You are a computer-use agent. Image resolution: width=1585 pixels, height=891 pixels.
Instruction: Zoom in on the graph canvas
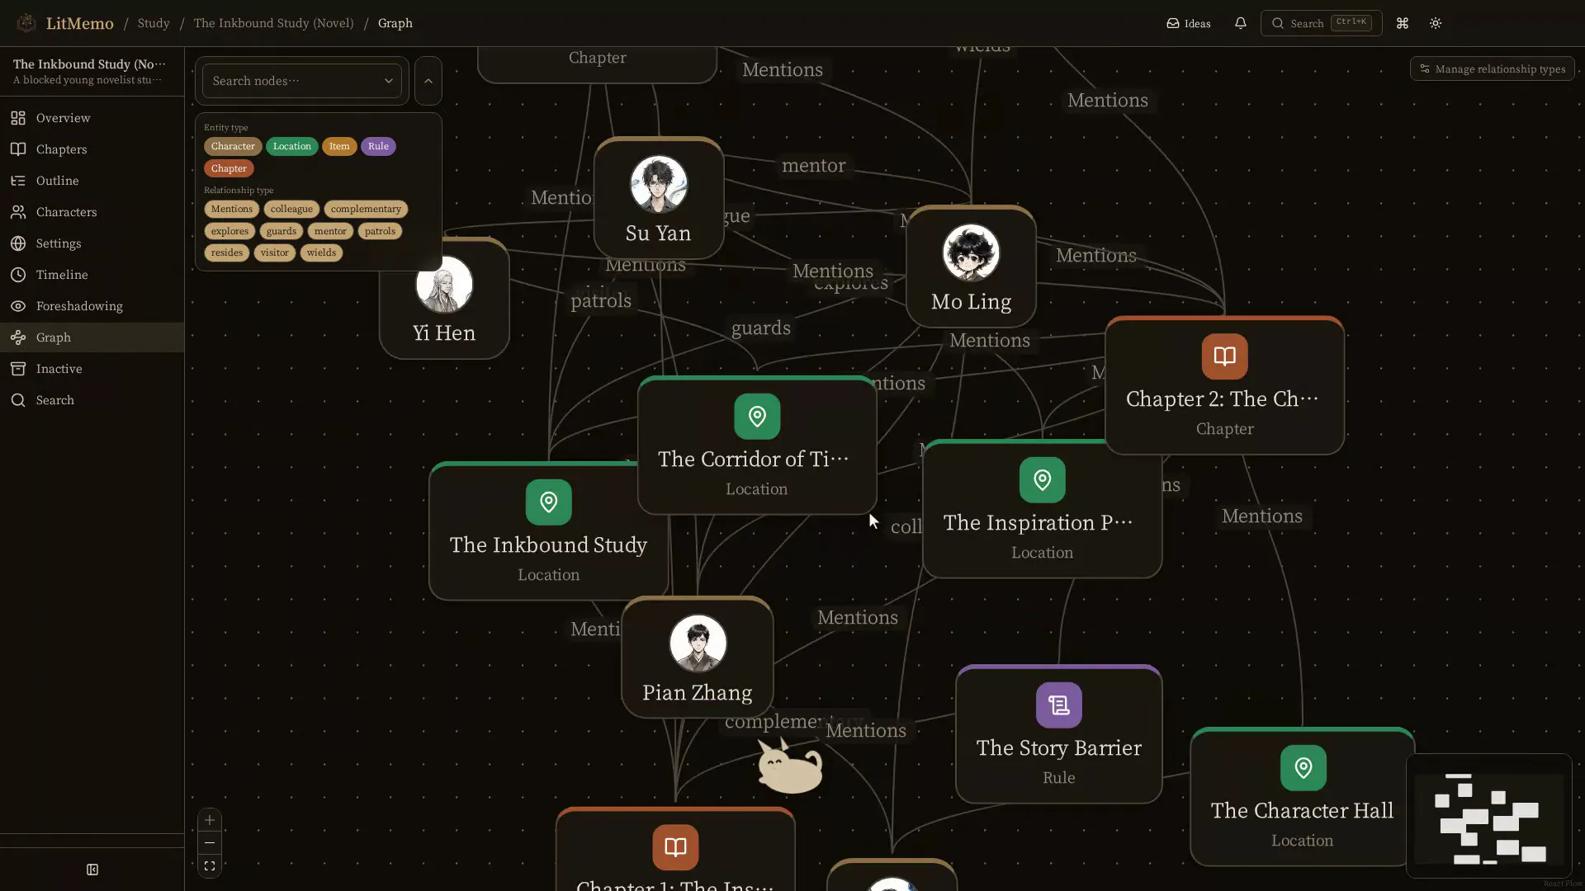[210, 820]
